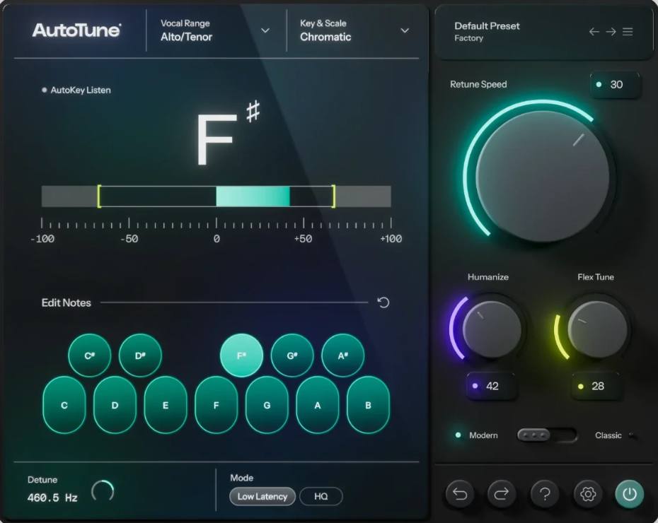Toggle the B note

[368, 405]
